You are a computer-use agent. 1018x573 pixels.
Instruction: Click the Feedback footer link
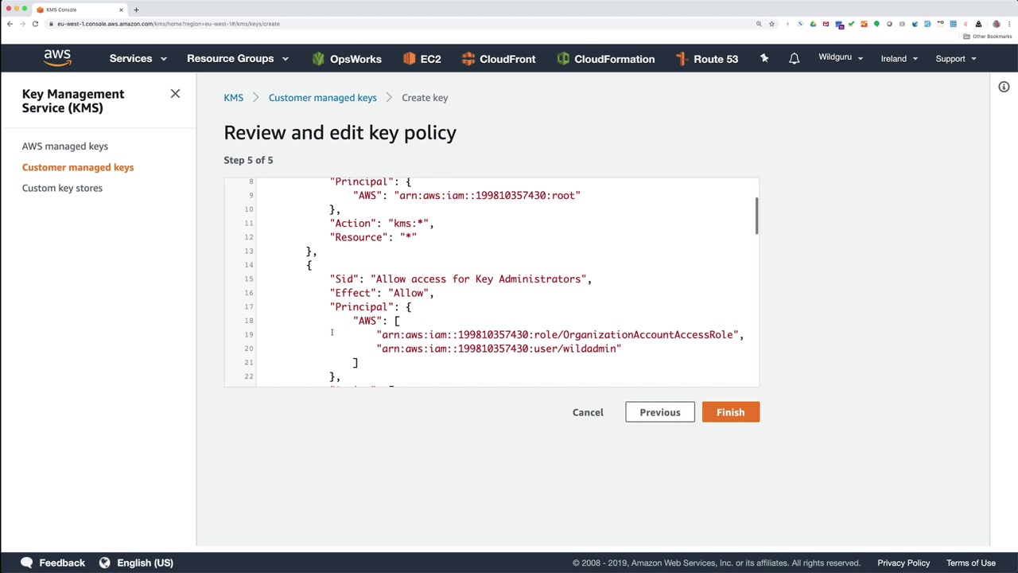click(62, 563)
